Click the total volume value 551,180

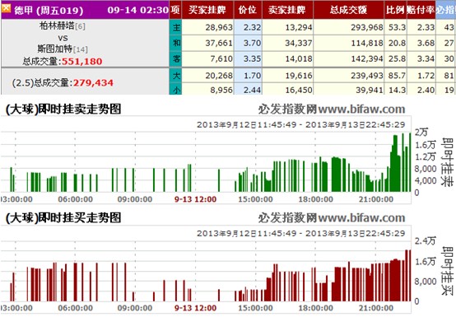click(x=81, y=62)
